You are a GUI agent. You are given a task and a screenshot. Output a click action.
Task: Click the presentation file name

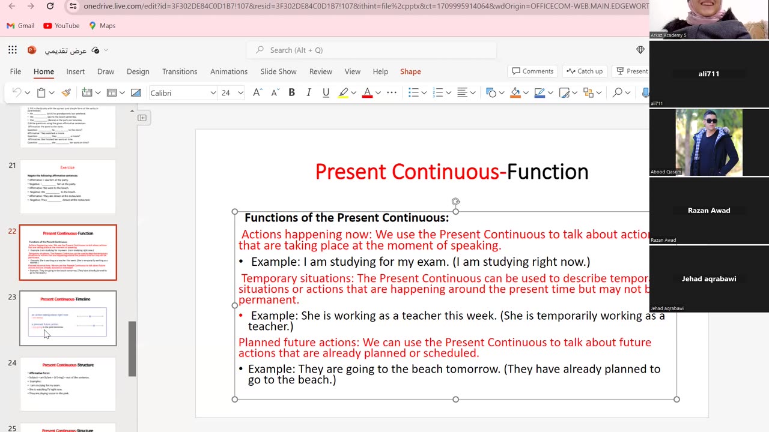pos(66,50)
